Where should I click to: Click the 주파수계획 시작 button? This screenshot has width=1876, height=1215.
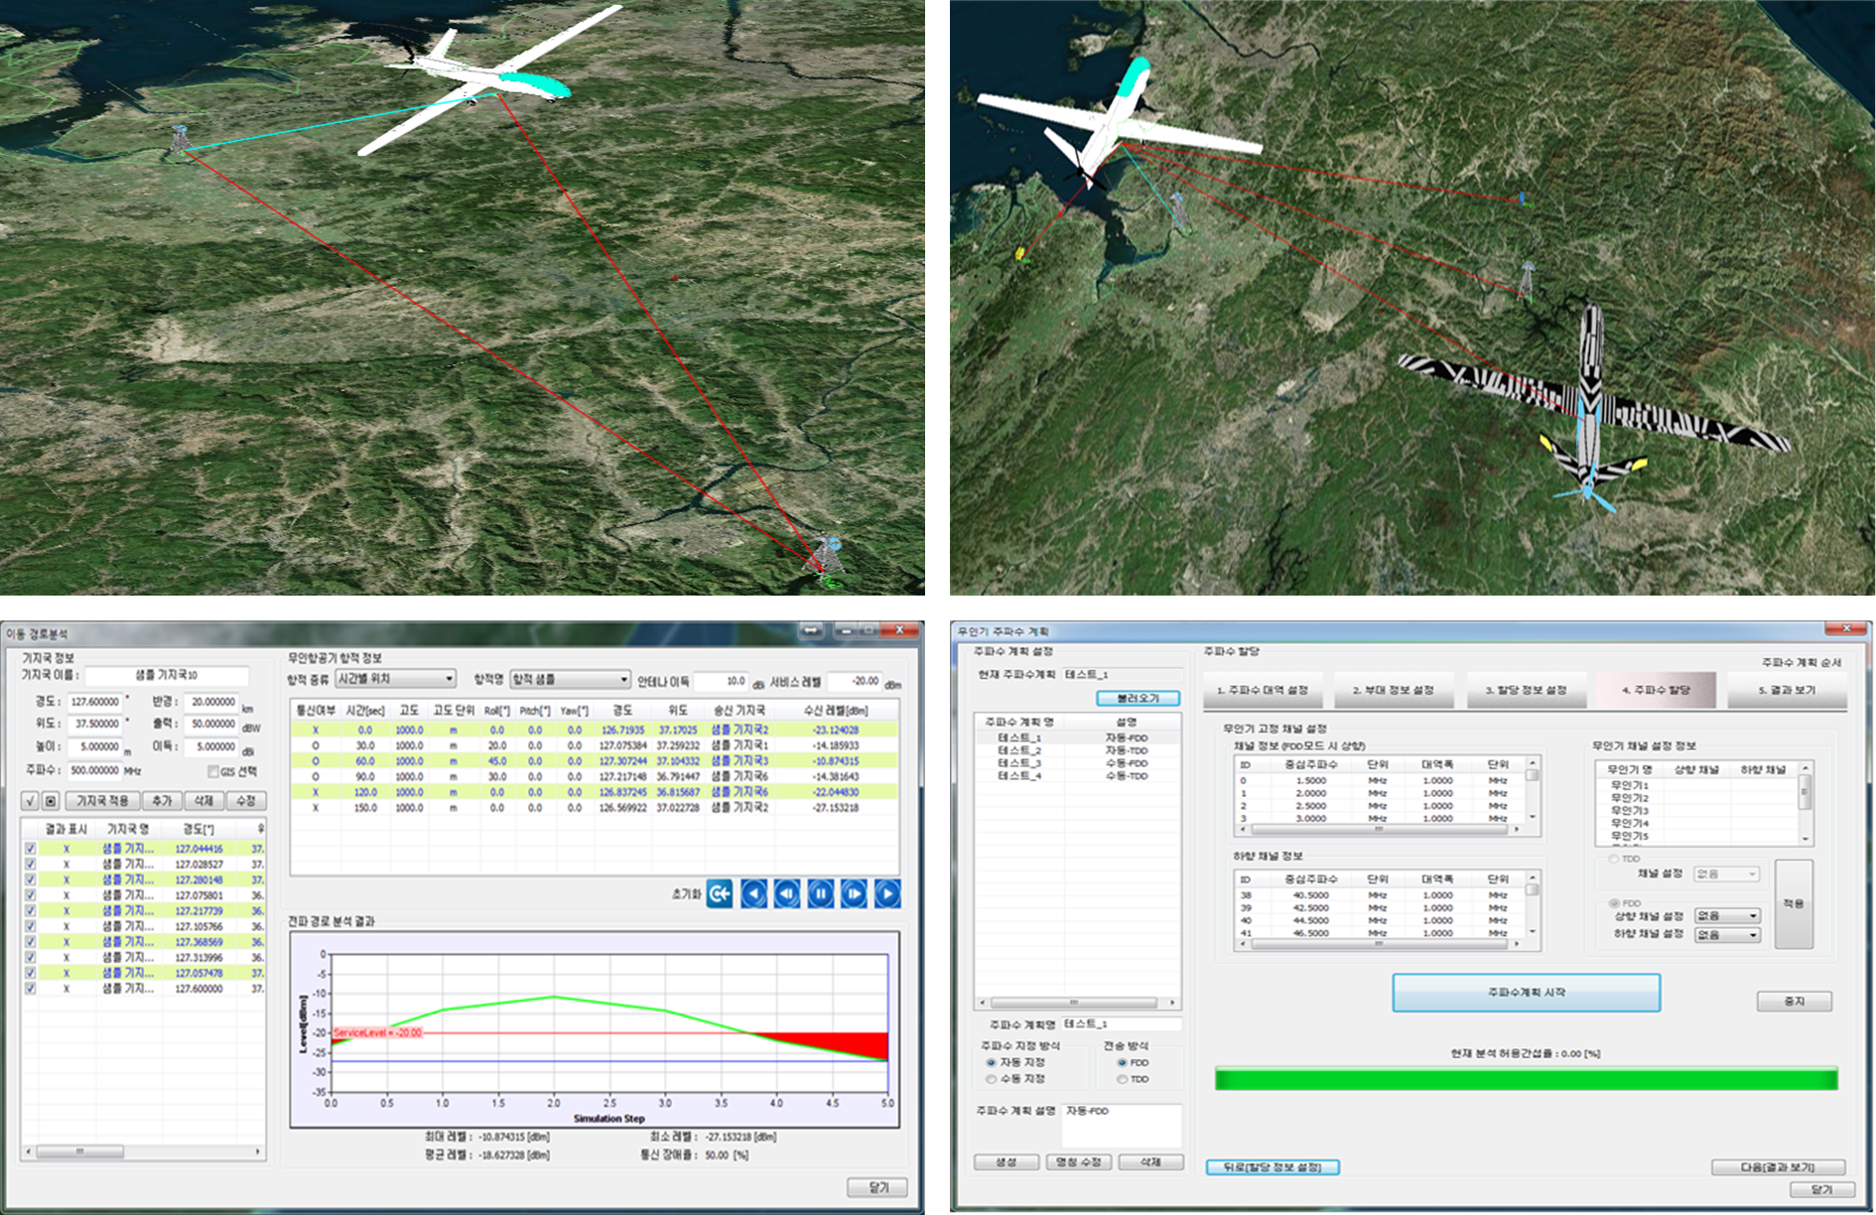pyautogui.click(x=1526, y=993)
